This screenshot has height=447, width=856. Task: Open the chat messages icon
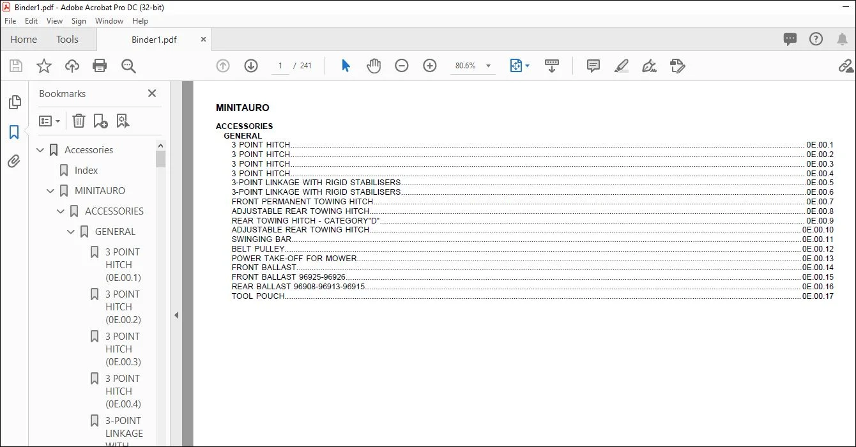coord(790,40)
